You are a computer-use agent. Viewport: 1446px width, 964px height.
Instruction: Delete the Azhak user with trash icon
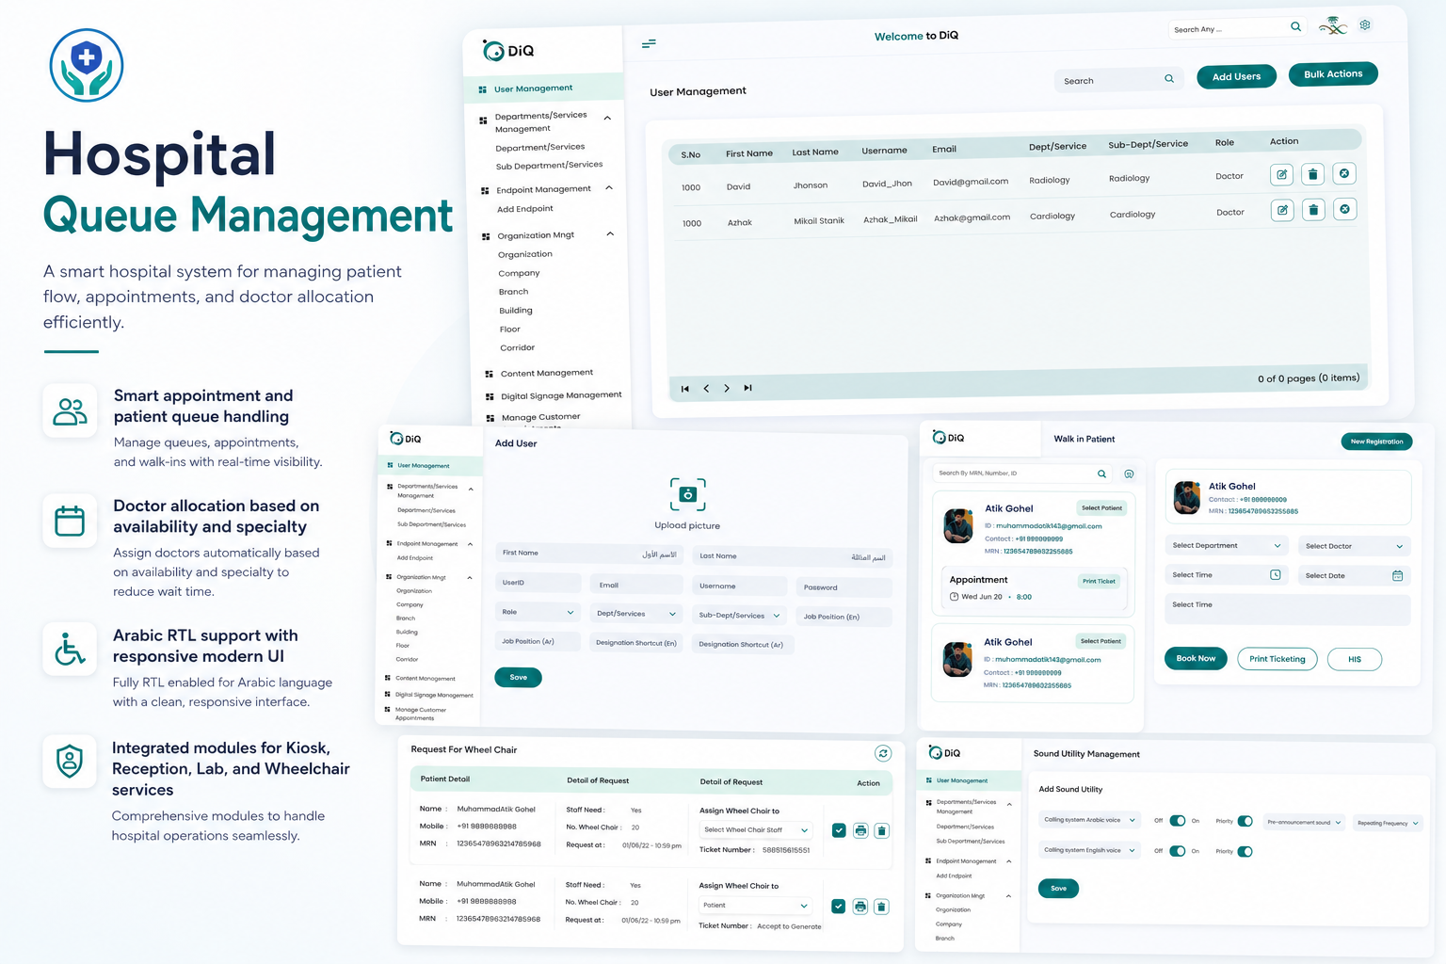pos(1313,210)
